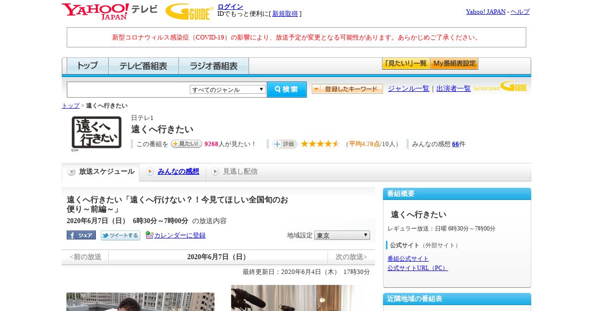Viewport: 593px width, 311px height.
Task: Click the G-GUIDE logo in the header
Action: [x=189, y=11]
